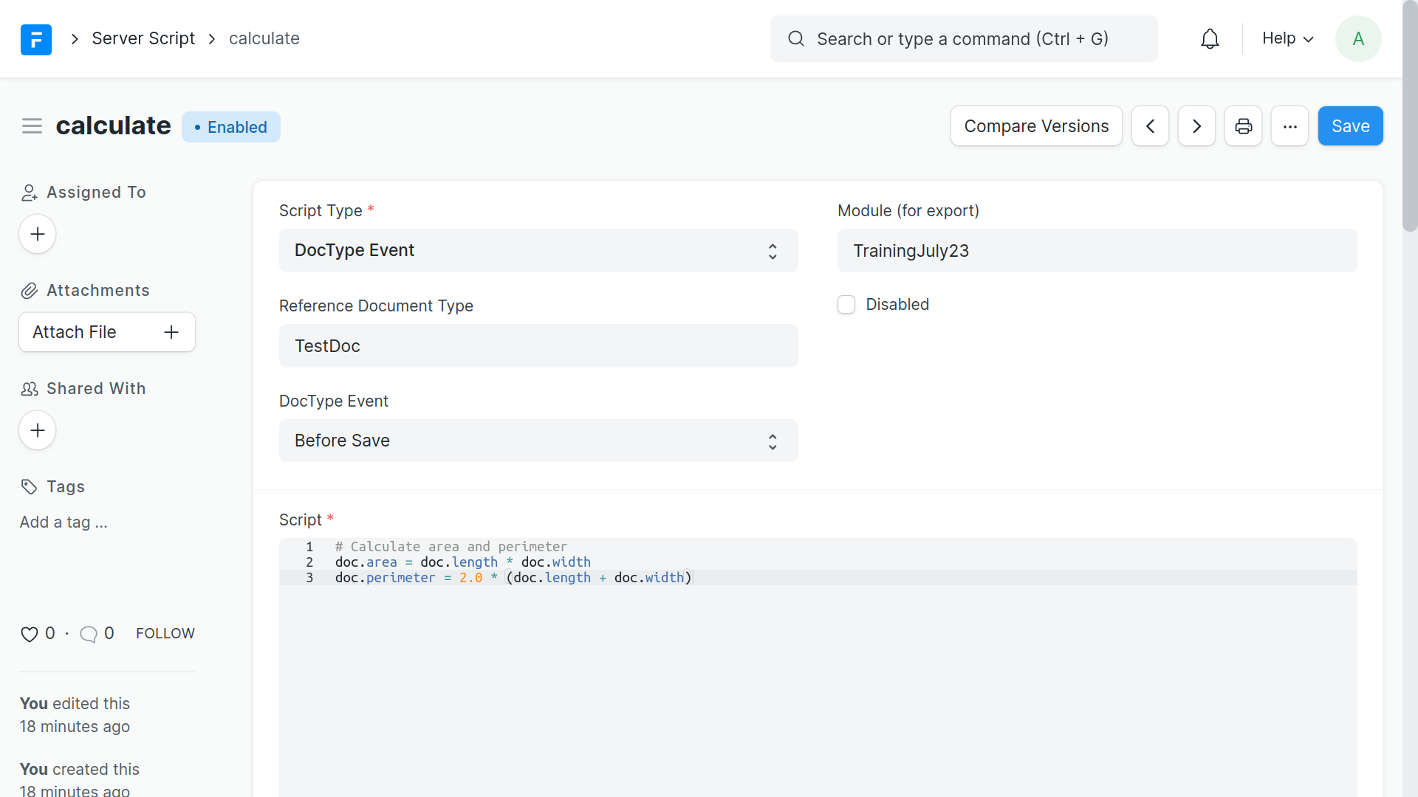Click the Reference Document Type field
This screenshot has height=797, width=1418.
tap(538, 346)
